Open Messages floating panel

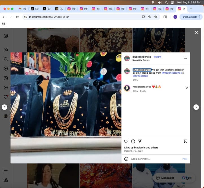pyautogui.click(x=174, y=178)
